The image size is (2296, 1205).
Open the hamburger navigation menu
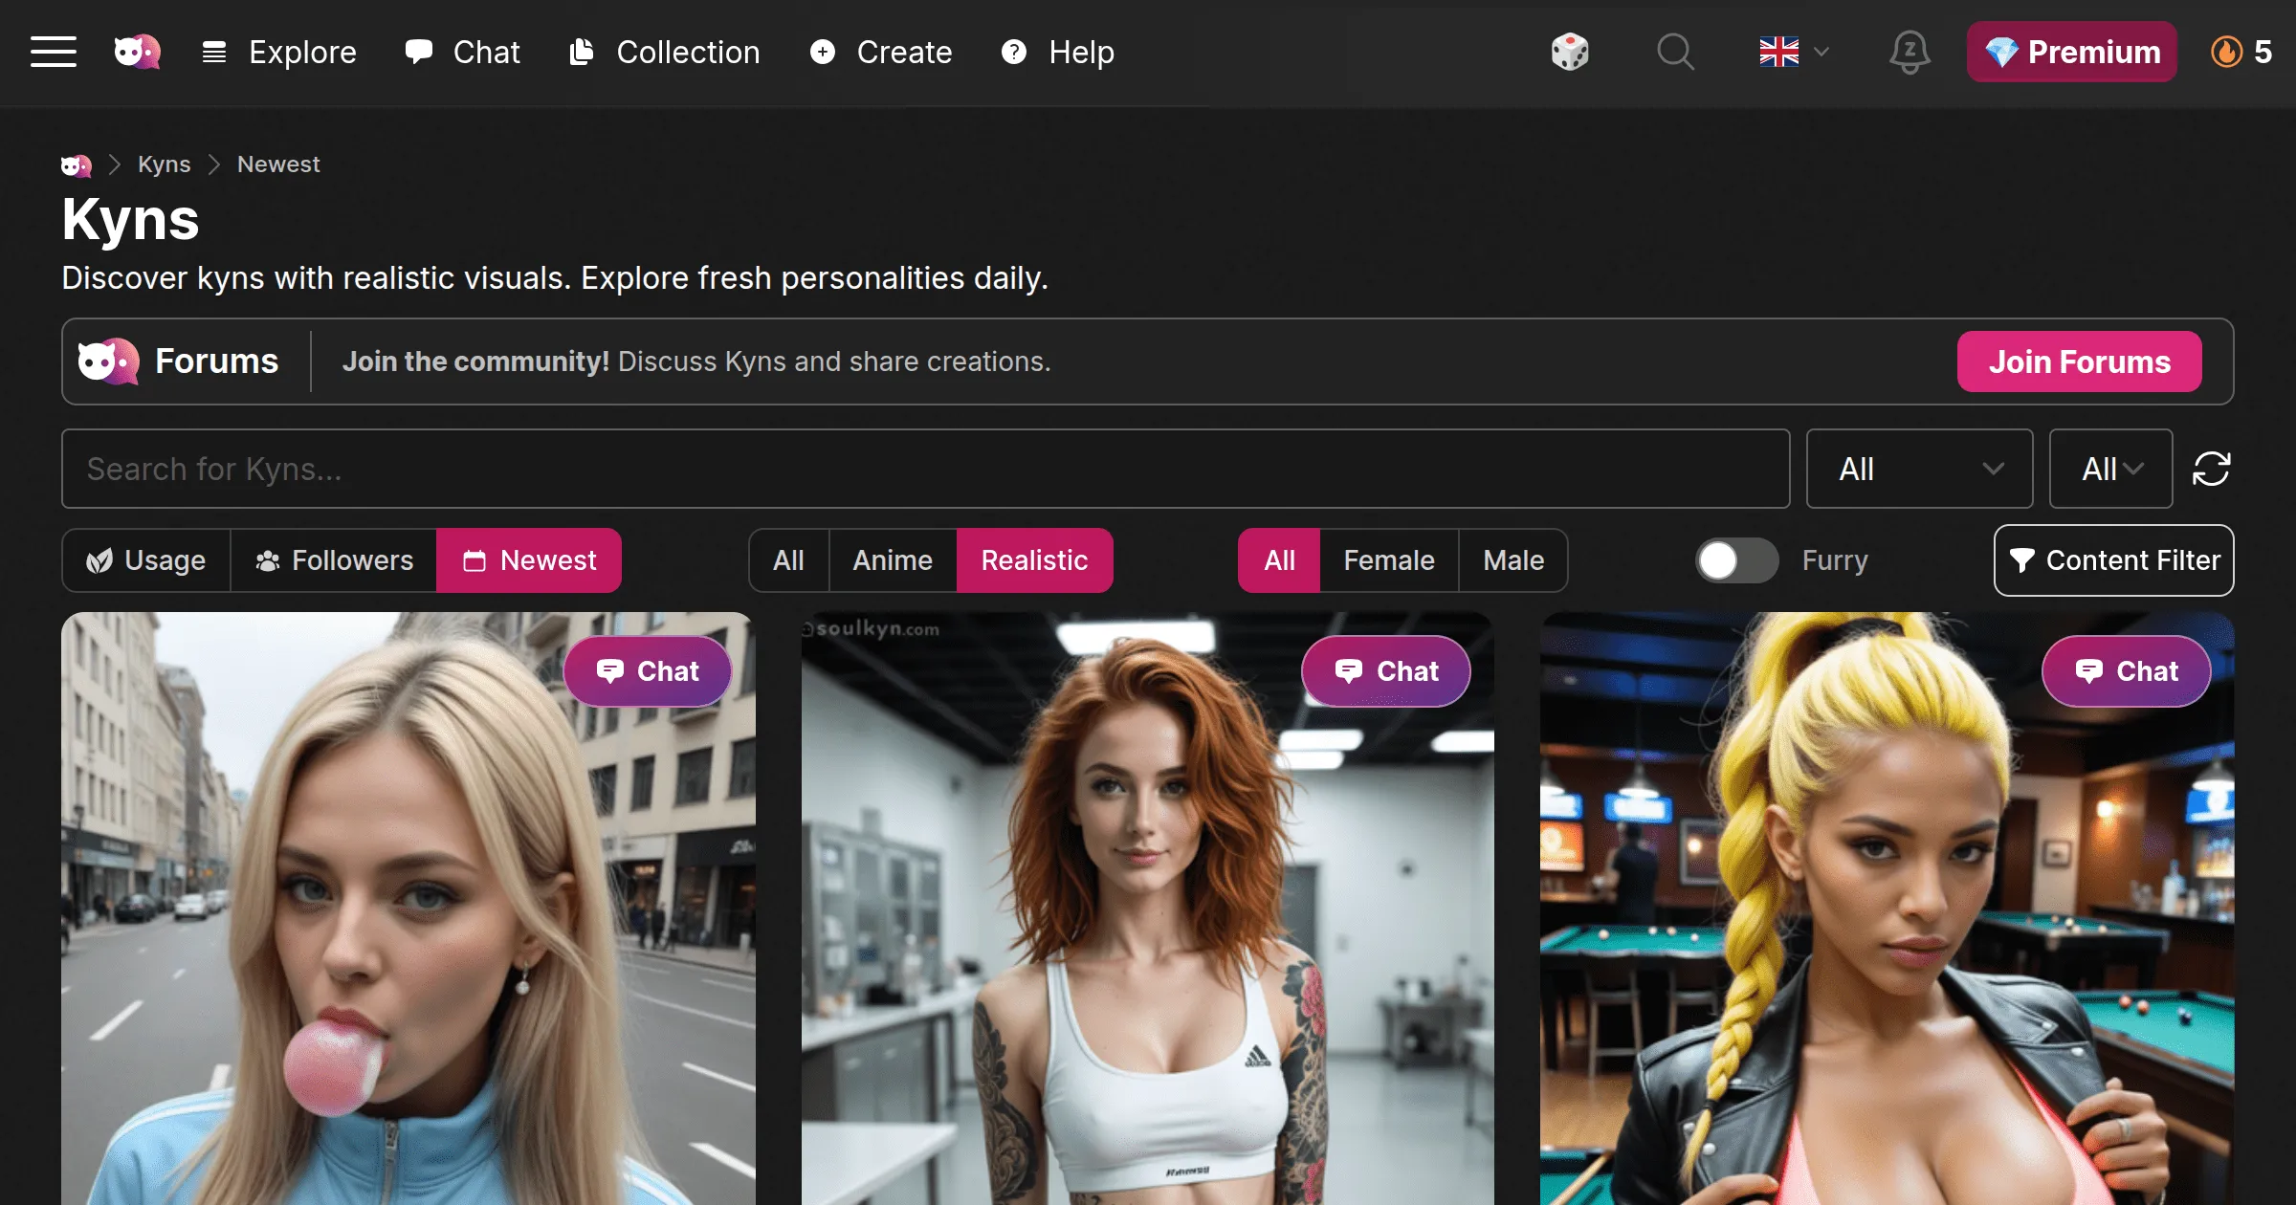point(54,52)
